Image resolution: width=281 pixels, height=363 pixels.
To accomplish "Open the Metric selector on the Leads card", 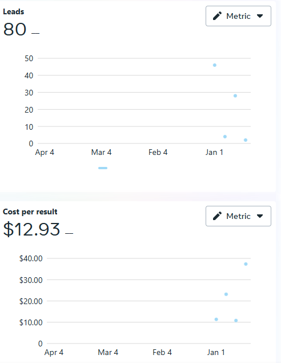I will (x=238, y=16).
